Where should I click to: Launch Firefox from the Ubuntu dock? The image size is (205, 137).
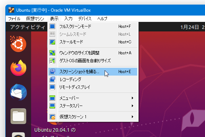tap(18, 68)
